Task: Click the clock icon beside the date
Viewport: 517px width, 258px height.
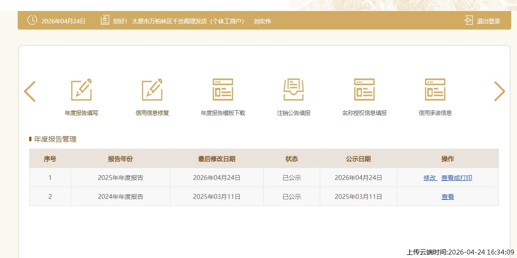Action: (x=32, y=20)
